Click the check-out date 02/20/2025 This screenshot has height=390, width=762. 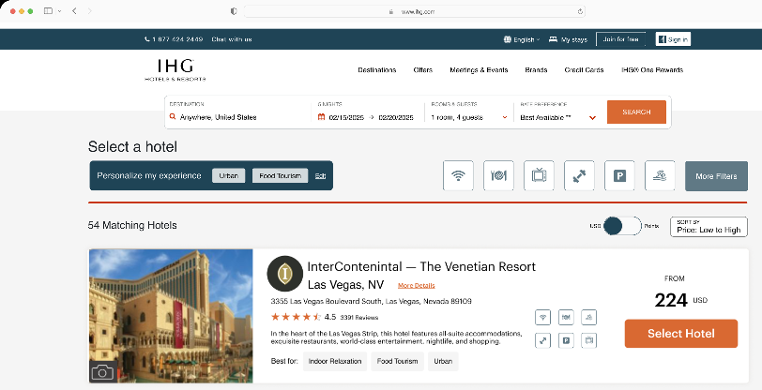396,117
